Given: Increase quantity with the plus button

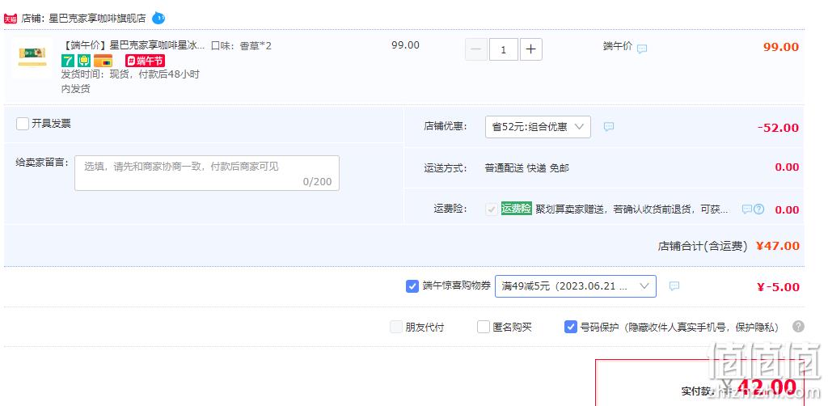Looking at the screenshot, I should (530, 49).
